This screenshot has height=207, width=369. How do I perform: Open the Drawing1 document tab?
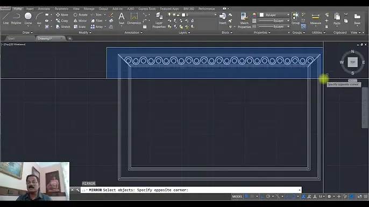click(45, 39)
